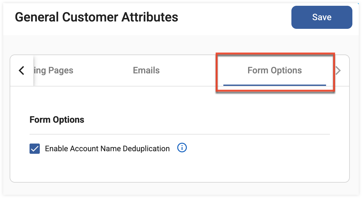Disable the Enable Account Name Deduplication checkbox
This screenshot has width=362, height=198.
35,149
